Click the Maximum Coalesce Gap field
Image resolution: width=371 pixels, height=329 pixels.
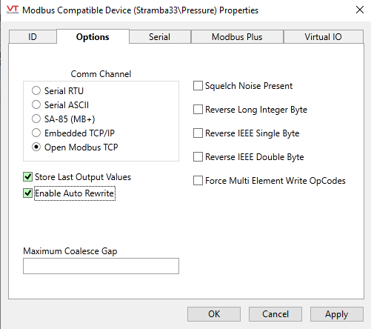[x=101, y=266]
